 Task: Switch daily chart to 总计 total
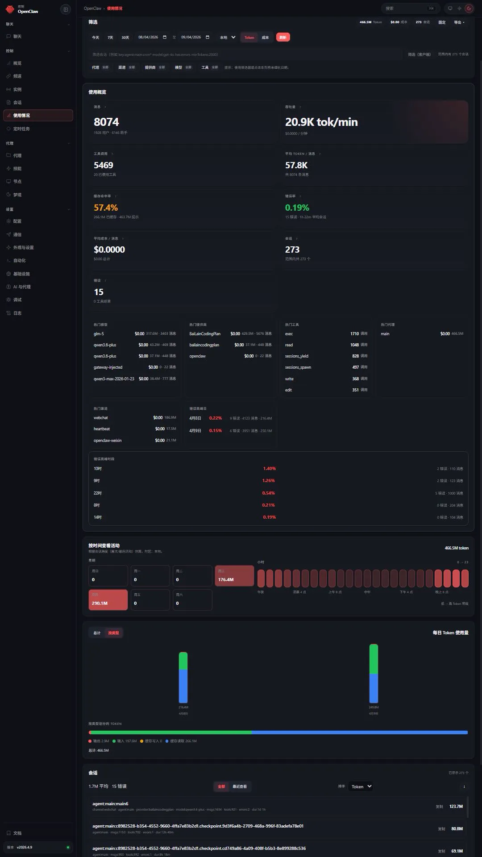97,633
